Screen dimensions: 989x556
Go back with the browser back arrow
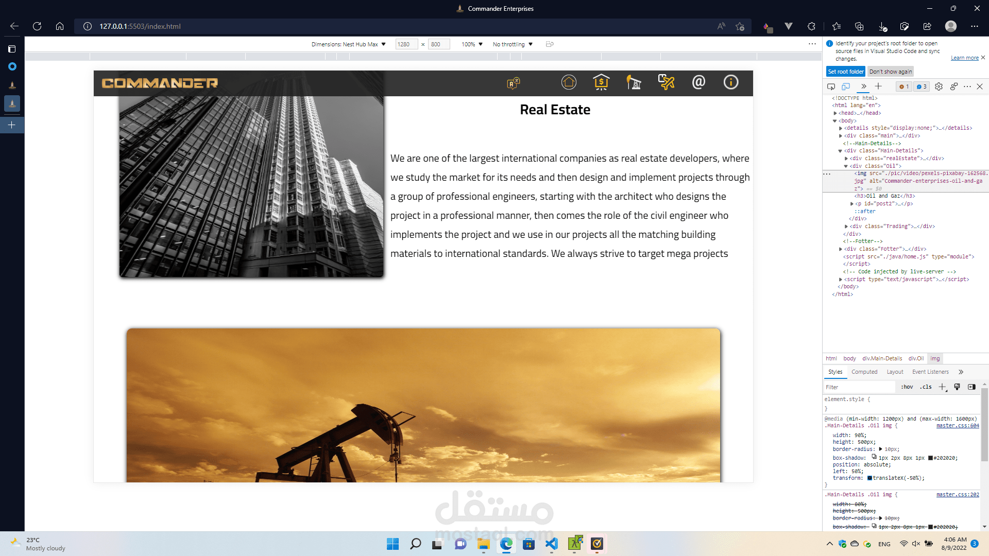[x=14, y=26]
